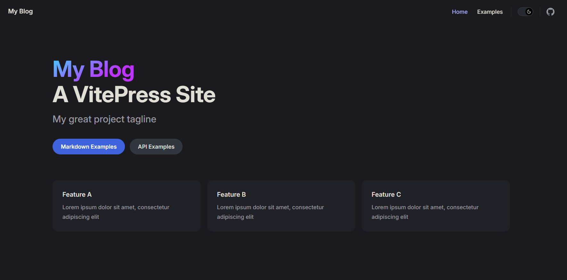Open the GitHub repository icon link

(x=550, y=12)
